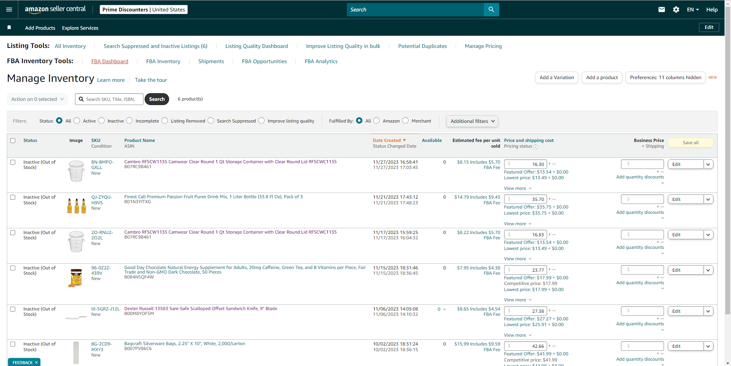Sort by Date Created descending arrow
Viewport: 731px width, 366px height.
point(404,140)
